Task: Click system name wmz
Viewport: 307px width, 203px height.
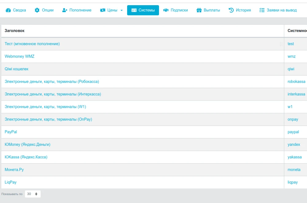Action: 292,56
